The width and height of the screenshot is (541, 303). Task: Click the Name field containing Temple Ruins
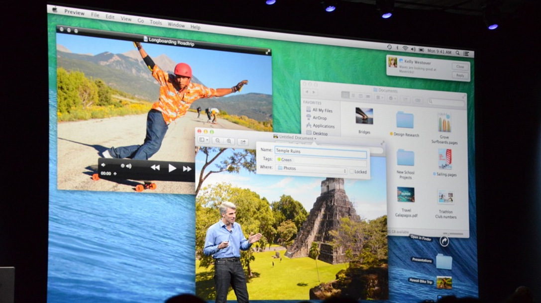pyautogui.click(x=321, y=151)
